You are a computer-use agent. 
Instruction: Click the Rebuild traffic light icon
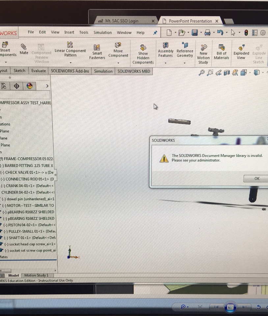pyautogui.click(x=246, y=33)
